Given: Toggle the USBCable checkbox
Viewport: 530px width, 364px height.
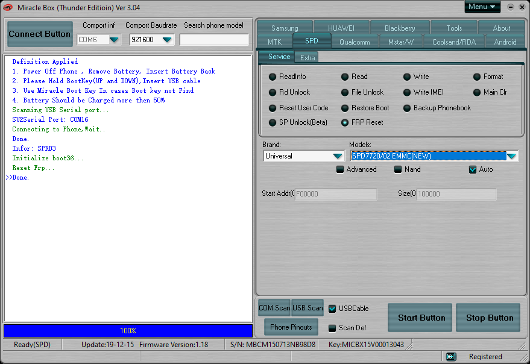Looking at the screenshot, I should 332,309.
